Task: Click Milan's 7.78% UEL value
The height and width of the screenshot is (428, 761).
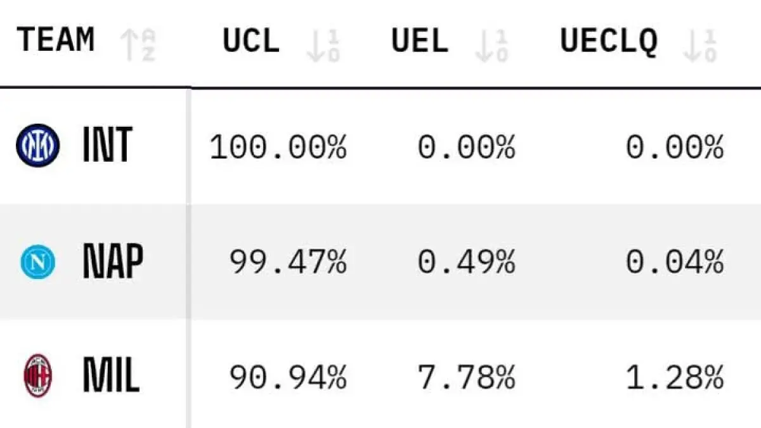Action: 466,378
